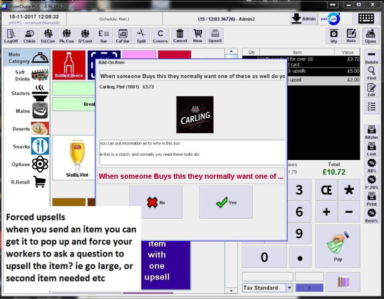Click the Delete button in the right sidebar
384x299 pixels.
pos(371,57)
